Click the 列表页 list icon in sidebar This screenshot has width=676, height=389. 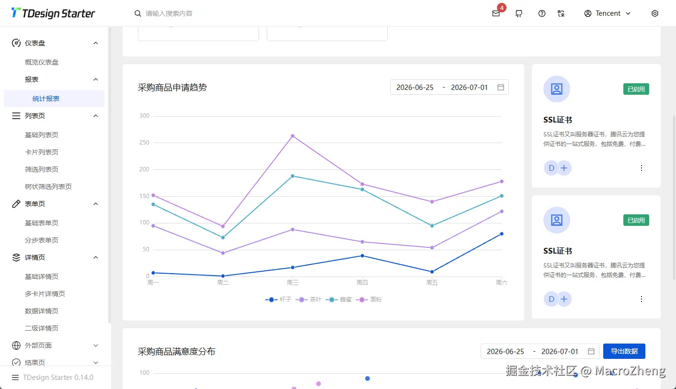[16, 116]
